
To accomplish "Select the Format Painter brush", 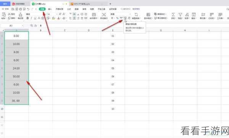I will click(21, 14).
